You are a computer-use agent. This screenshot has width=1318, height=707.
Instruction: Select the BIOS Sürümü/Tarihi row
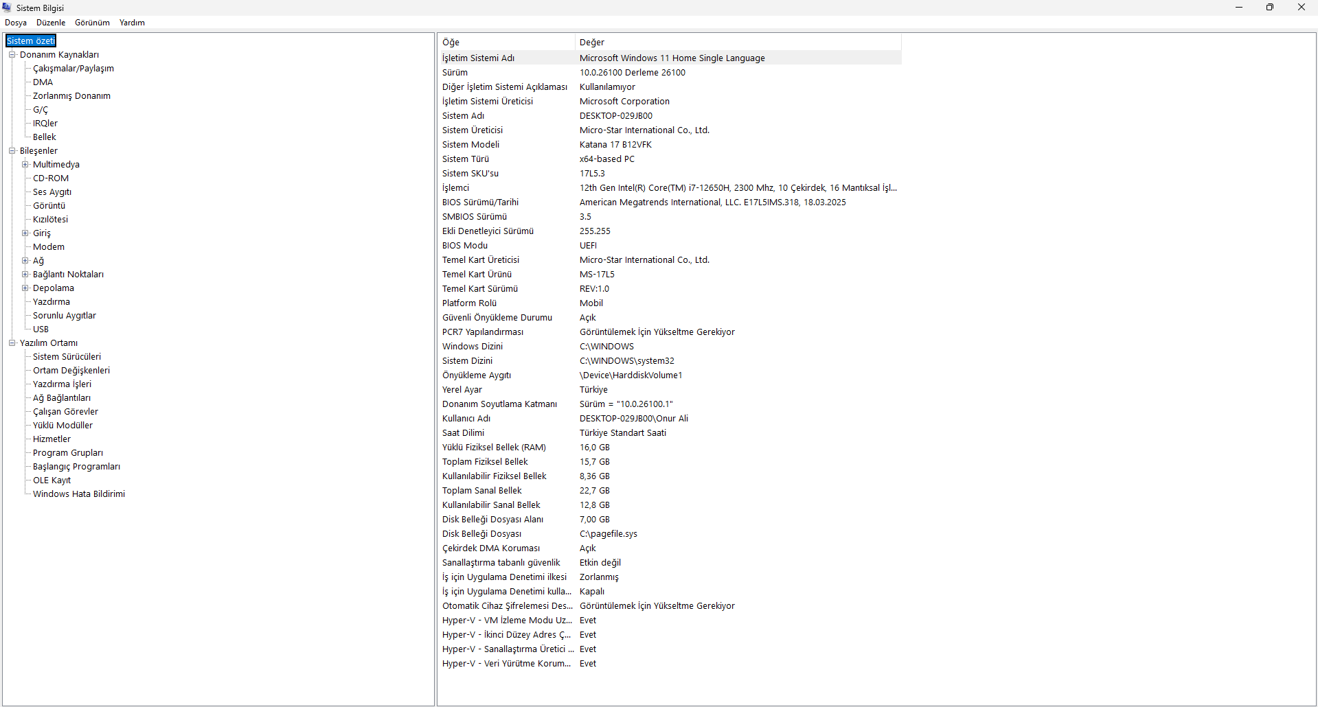670,202
